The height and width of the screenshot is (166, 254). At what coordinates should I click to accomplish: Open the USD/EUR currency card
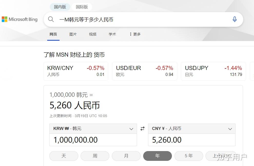[145, 71]
